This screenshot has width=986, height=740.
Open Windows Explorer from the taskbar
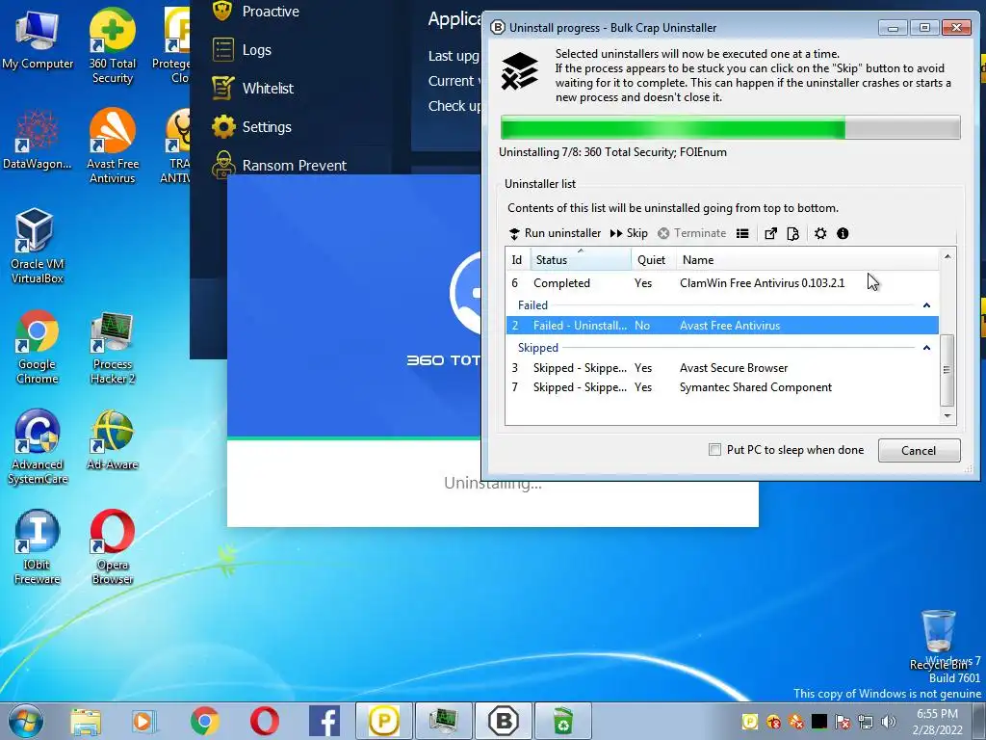(x=85, y=721)
